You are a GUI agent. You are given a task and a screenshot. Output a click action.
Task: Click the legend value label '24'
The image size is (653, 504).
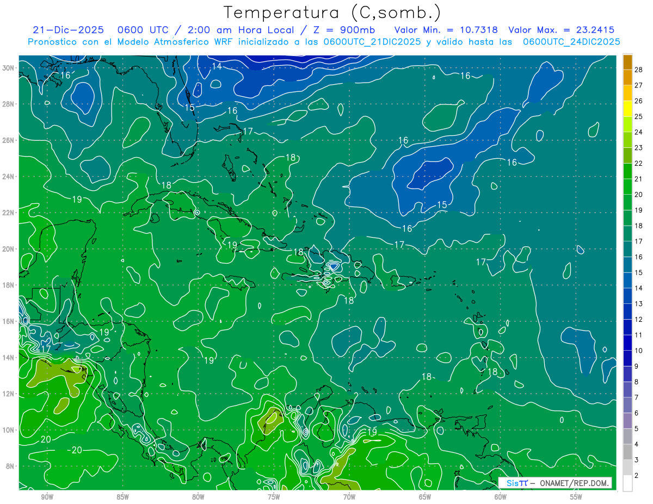639,132
